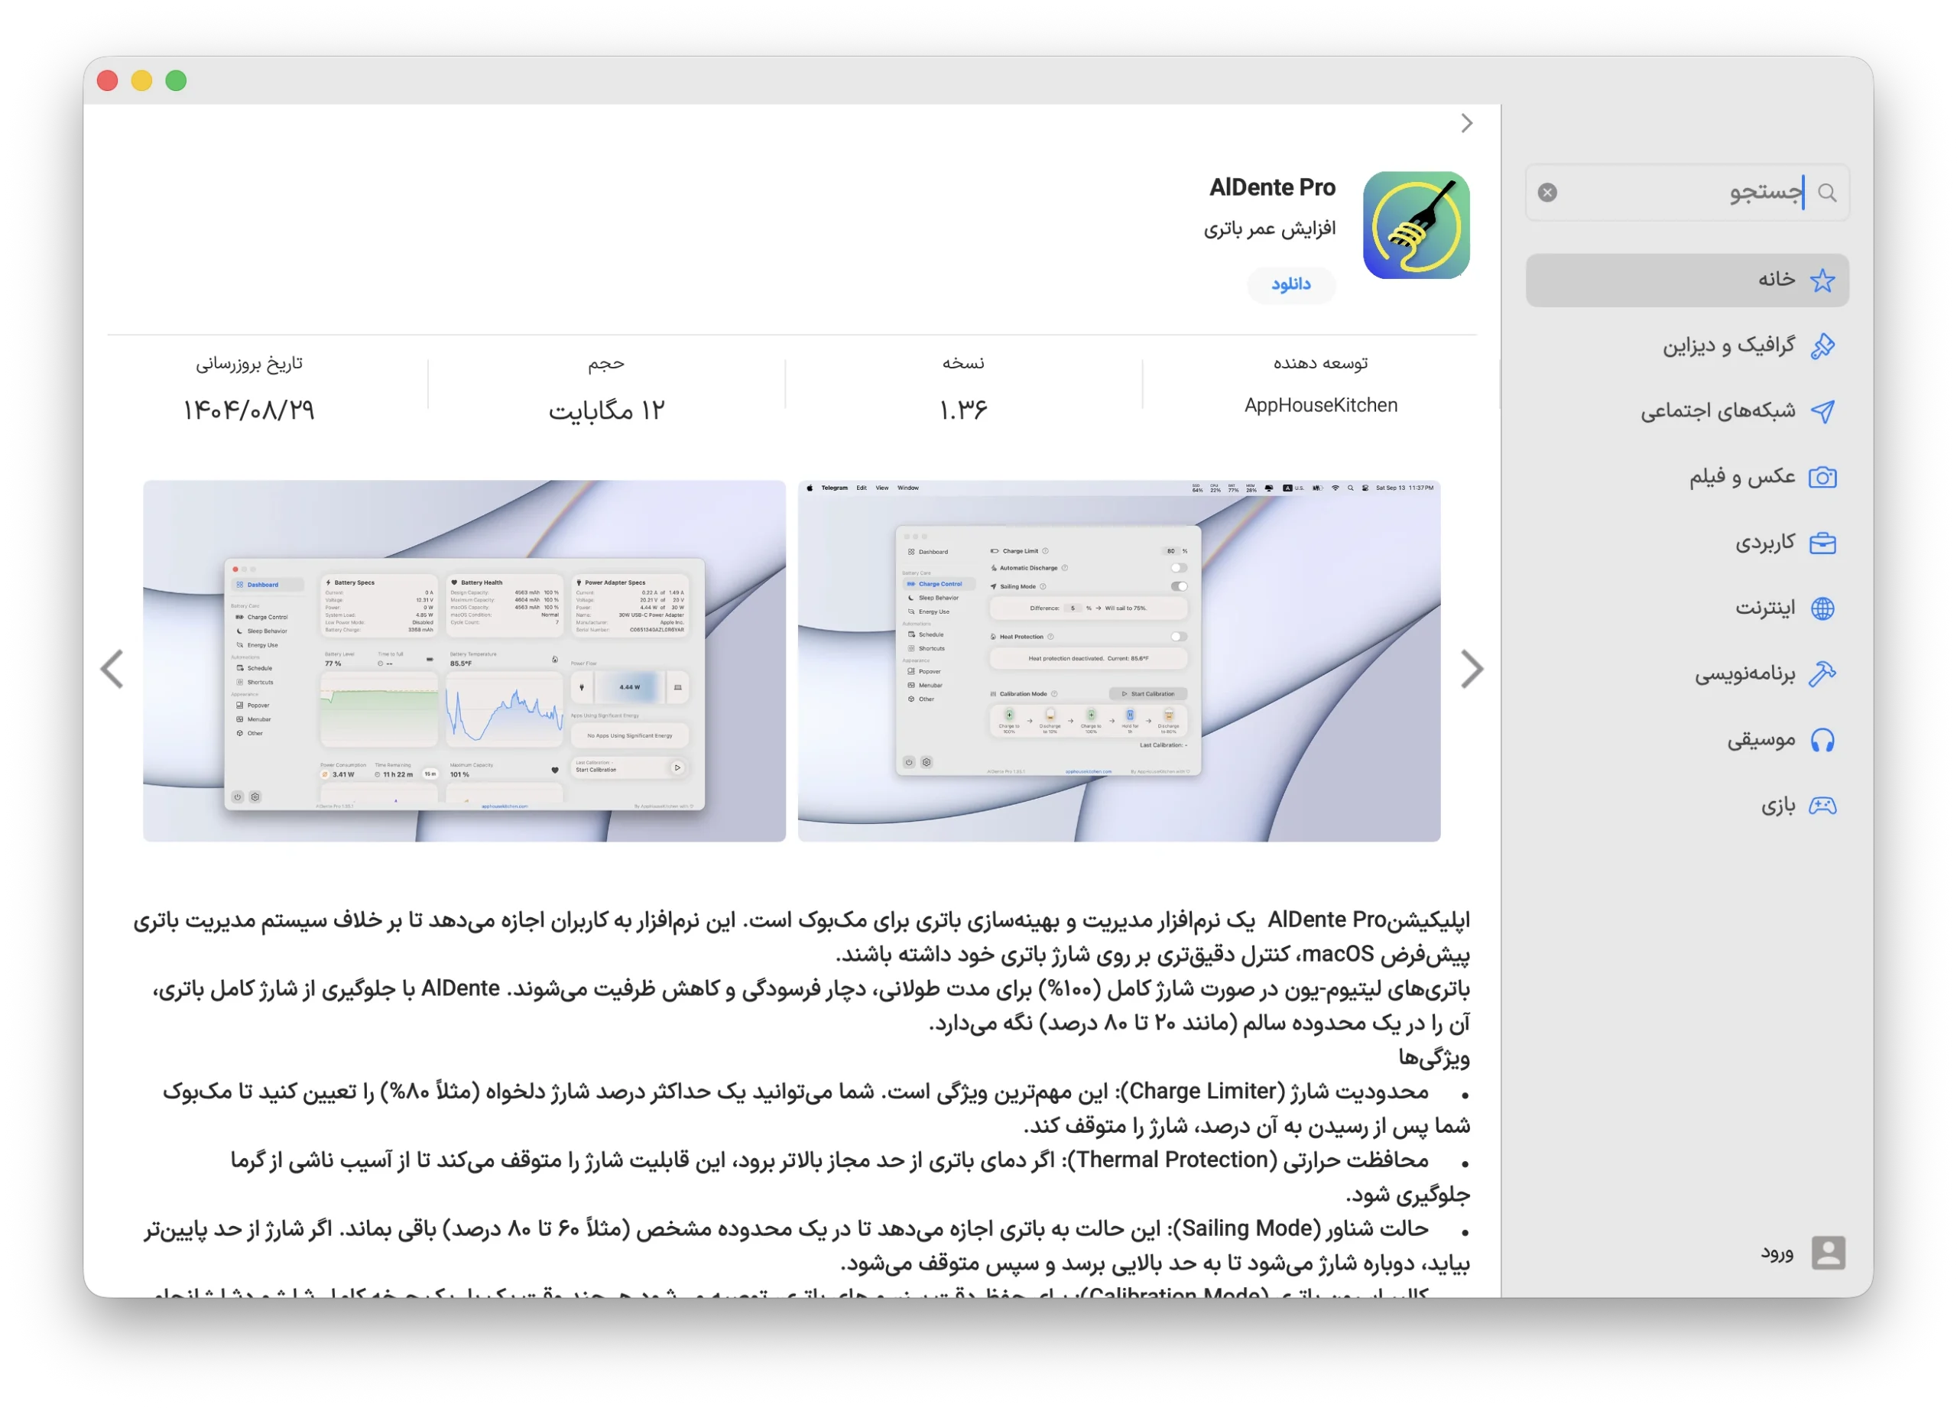1957x1408 pixels.
Task: Select the headphones icon for موسیقی
Action: tap(1823, 738)
